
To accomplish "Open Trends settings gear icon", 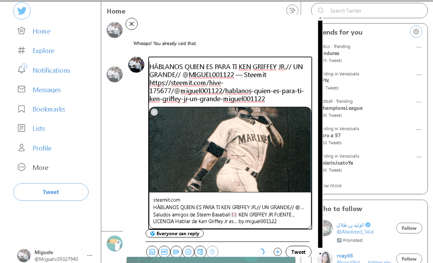I will click(x=416, y=32).
